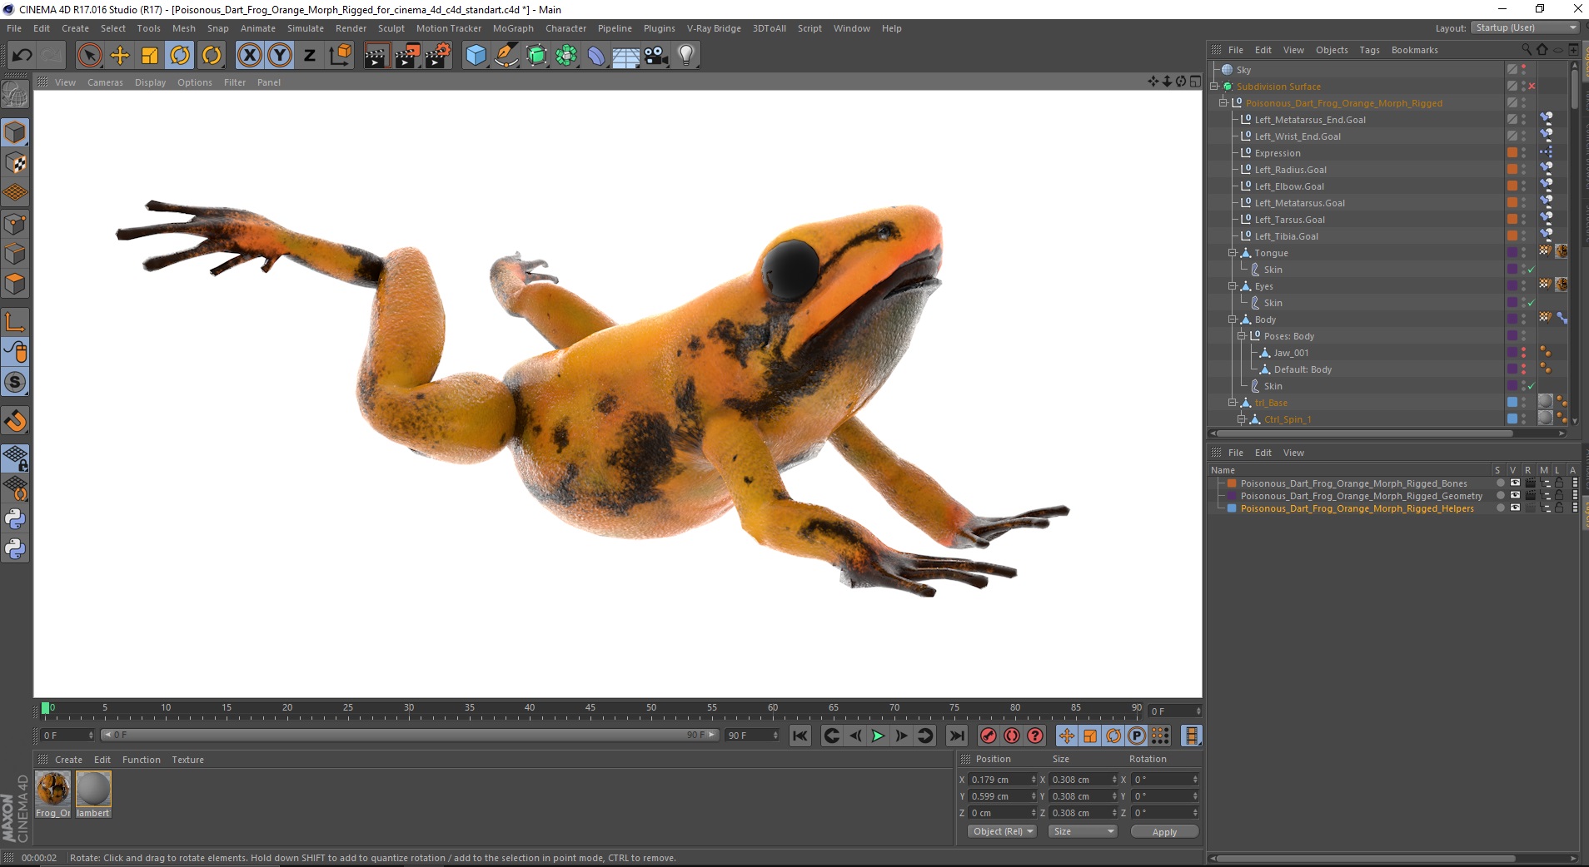The height and width of the screenshot is (867, 1589).
Task: Collapse Poisonous_Dart_Frog_Orange_Morph_Rigged null
Action: [x=1223, y=103]
